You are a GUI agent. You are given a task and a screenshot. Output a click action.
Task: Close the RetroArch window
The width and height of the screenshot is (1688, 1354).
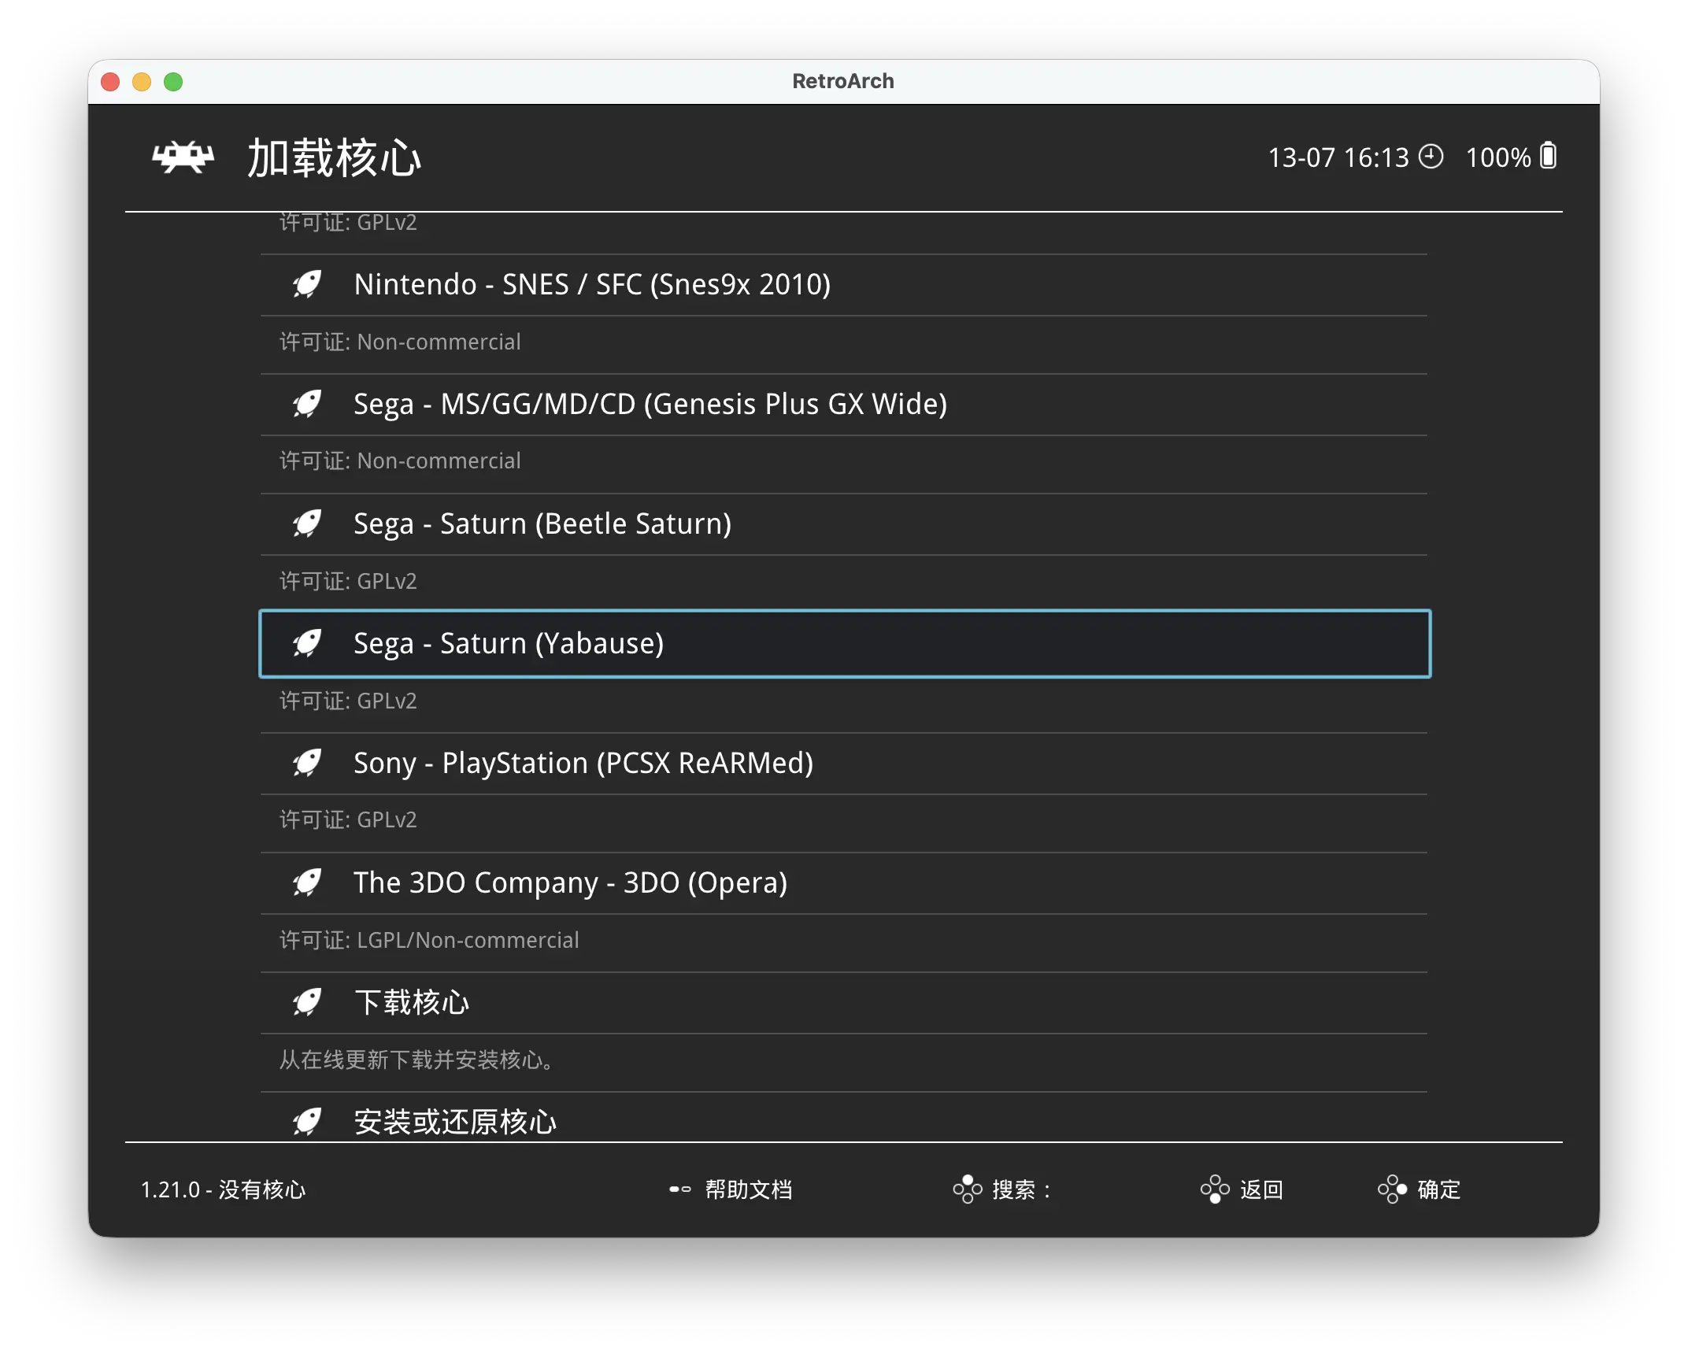(110, 82)
